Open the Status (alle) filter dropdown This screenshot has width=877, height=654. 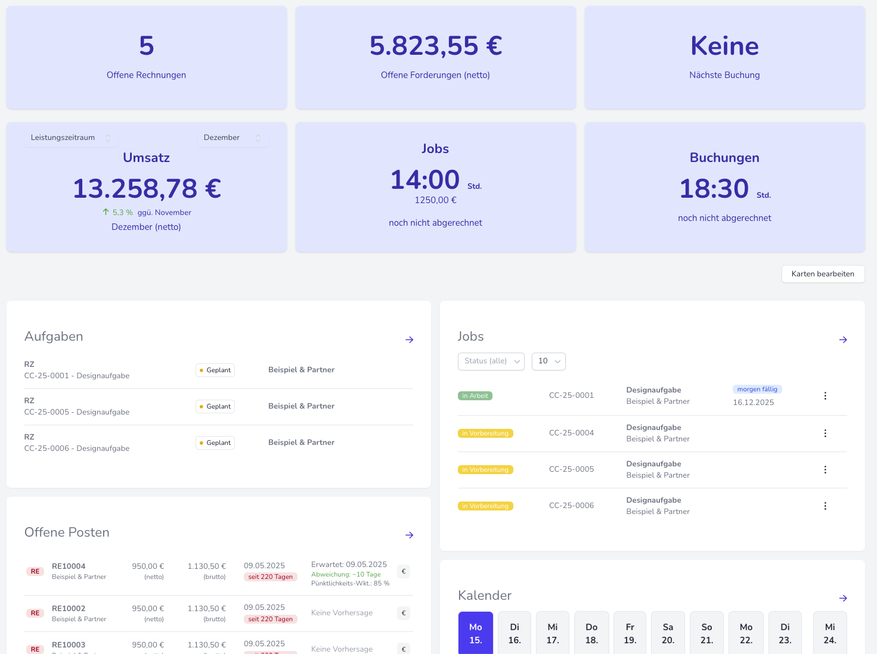coord(491,361)
